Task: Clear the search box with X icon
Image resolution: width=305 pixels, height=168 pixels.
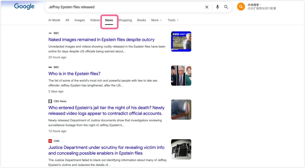Action: point(207,7)
